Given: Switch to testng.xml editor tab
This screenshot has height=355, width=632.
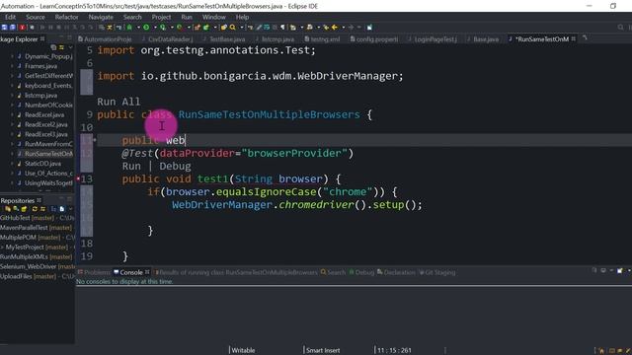Looking at the screenshot, I should 323,39.
